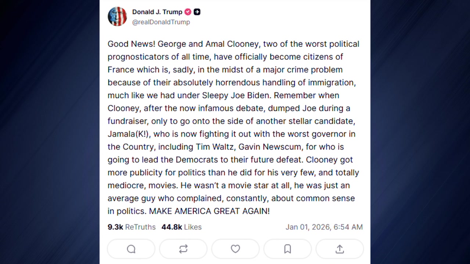Click "Gavin Newscum" in the post text
470x264 pixels.
[x=270, y=147]
